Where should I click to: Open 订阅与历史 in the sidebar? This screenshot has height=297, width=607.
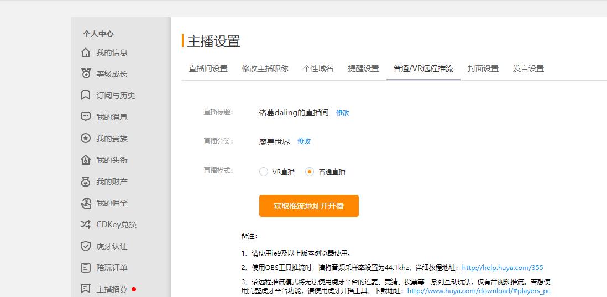coord(116,96)
